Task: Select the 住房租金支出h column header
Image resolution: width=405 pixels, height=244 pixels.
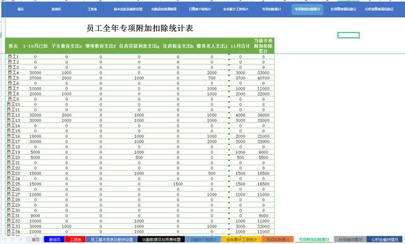Action: click(x=178, y=46)
